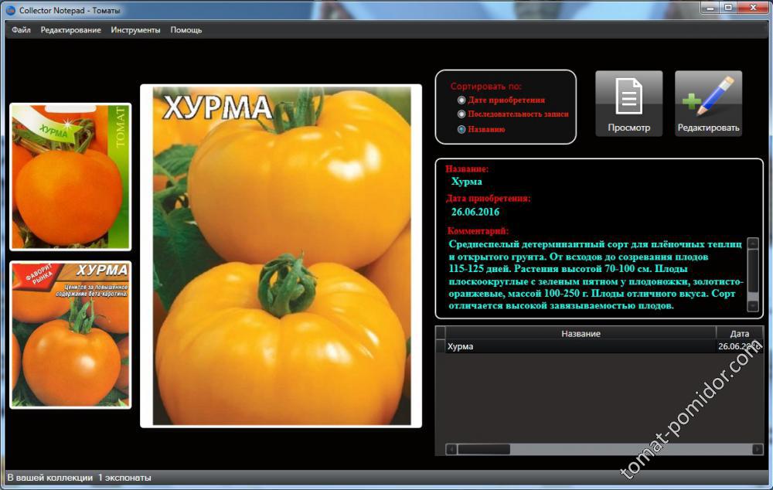
Task: Click the comment box scroll up arrow
Action: [752, 244]
